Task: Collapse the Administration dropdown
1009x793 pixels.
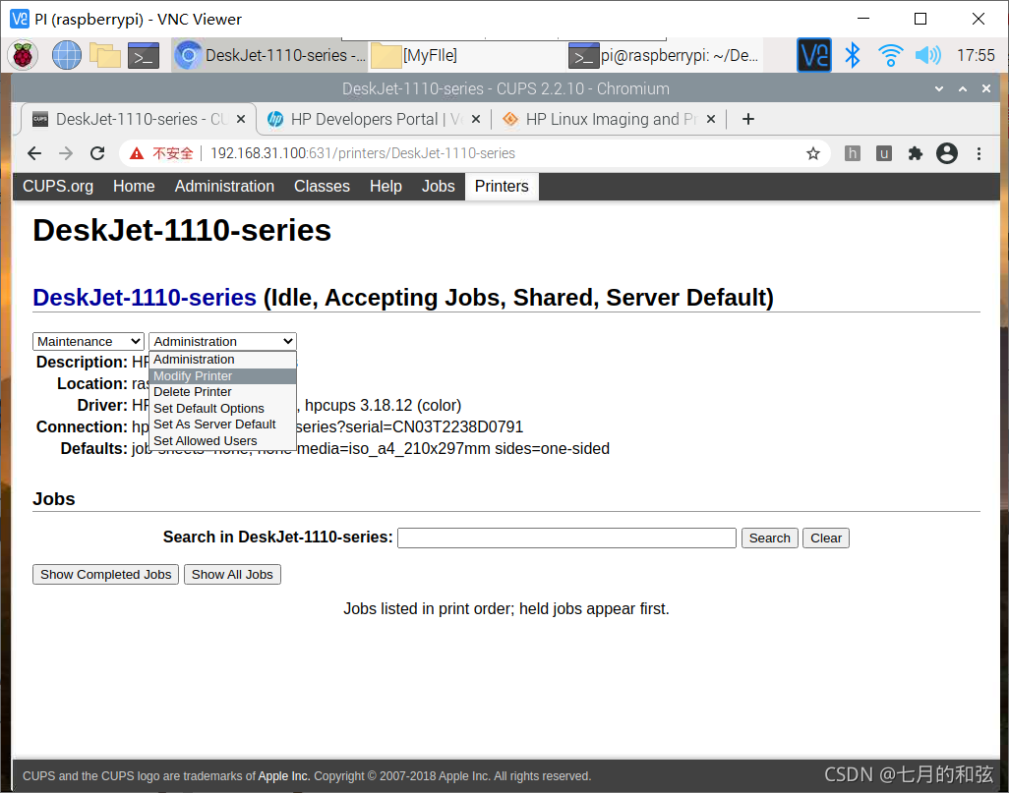Action: coord(222,342)
